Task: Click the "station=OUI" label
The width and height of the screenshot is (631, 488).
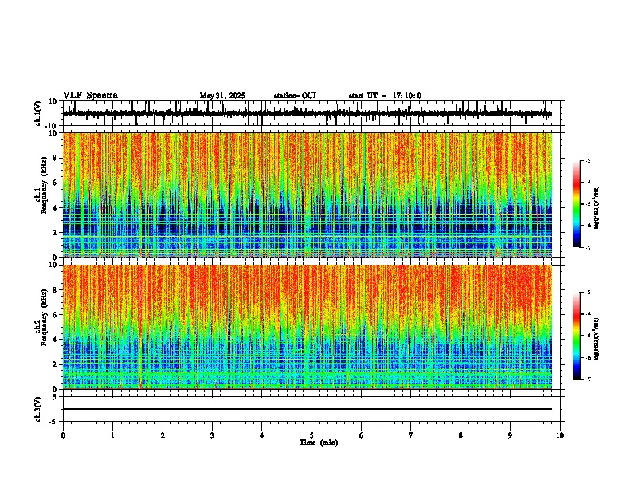Action: [x=295, y=96]
